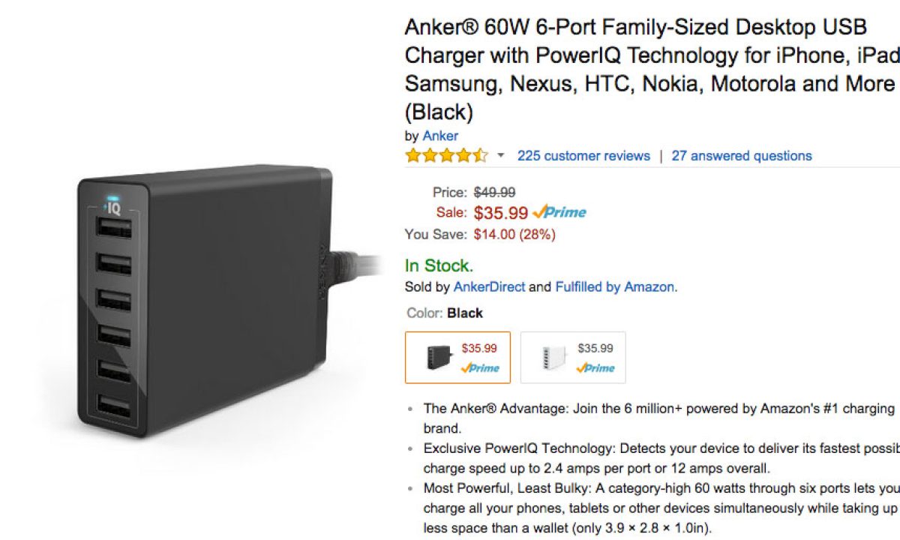Click the red $35.99 sale price
Viewport: 900px width, 540px height.
coord(501,213)
